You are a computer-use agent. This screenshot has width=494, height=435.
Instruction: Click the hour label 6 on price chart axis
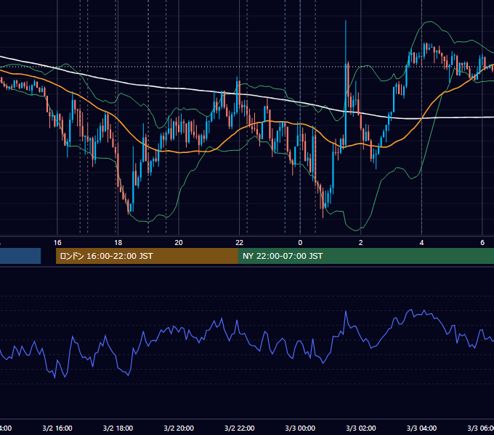482,243
